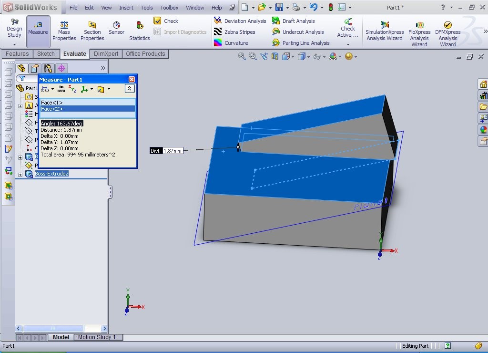Switch to the Model tab
This screenshot has height=353, width=488.
[61, 337]
